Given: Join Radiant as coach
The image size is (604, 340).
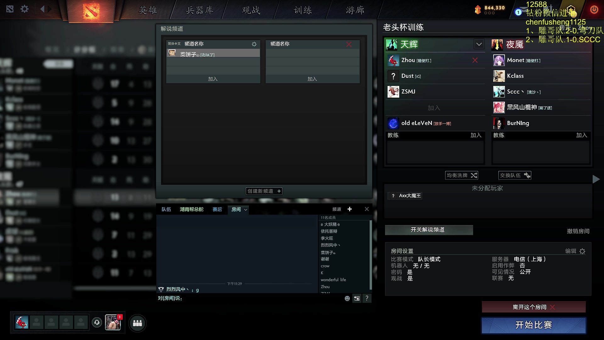Looking at the screenshot, I should click(x=476, y=135).
